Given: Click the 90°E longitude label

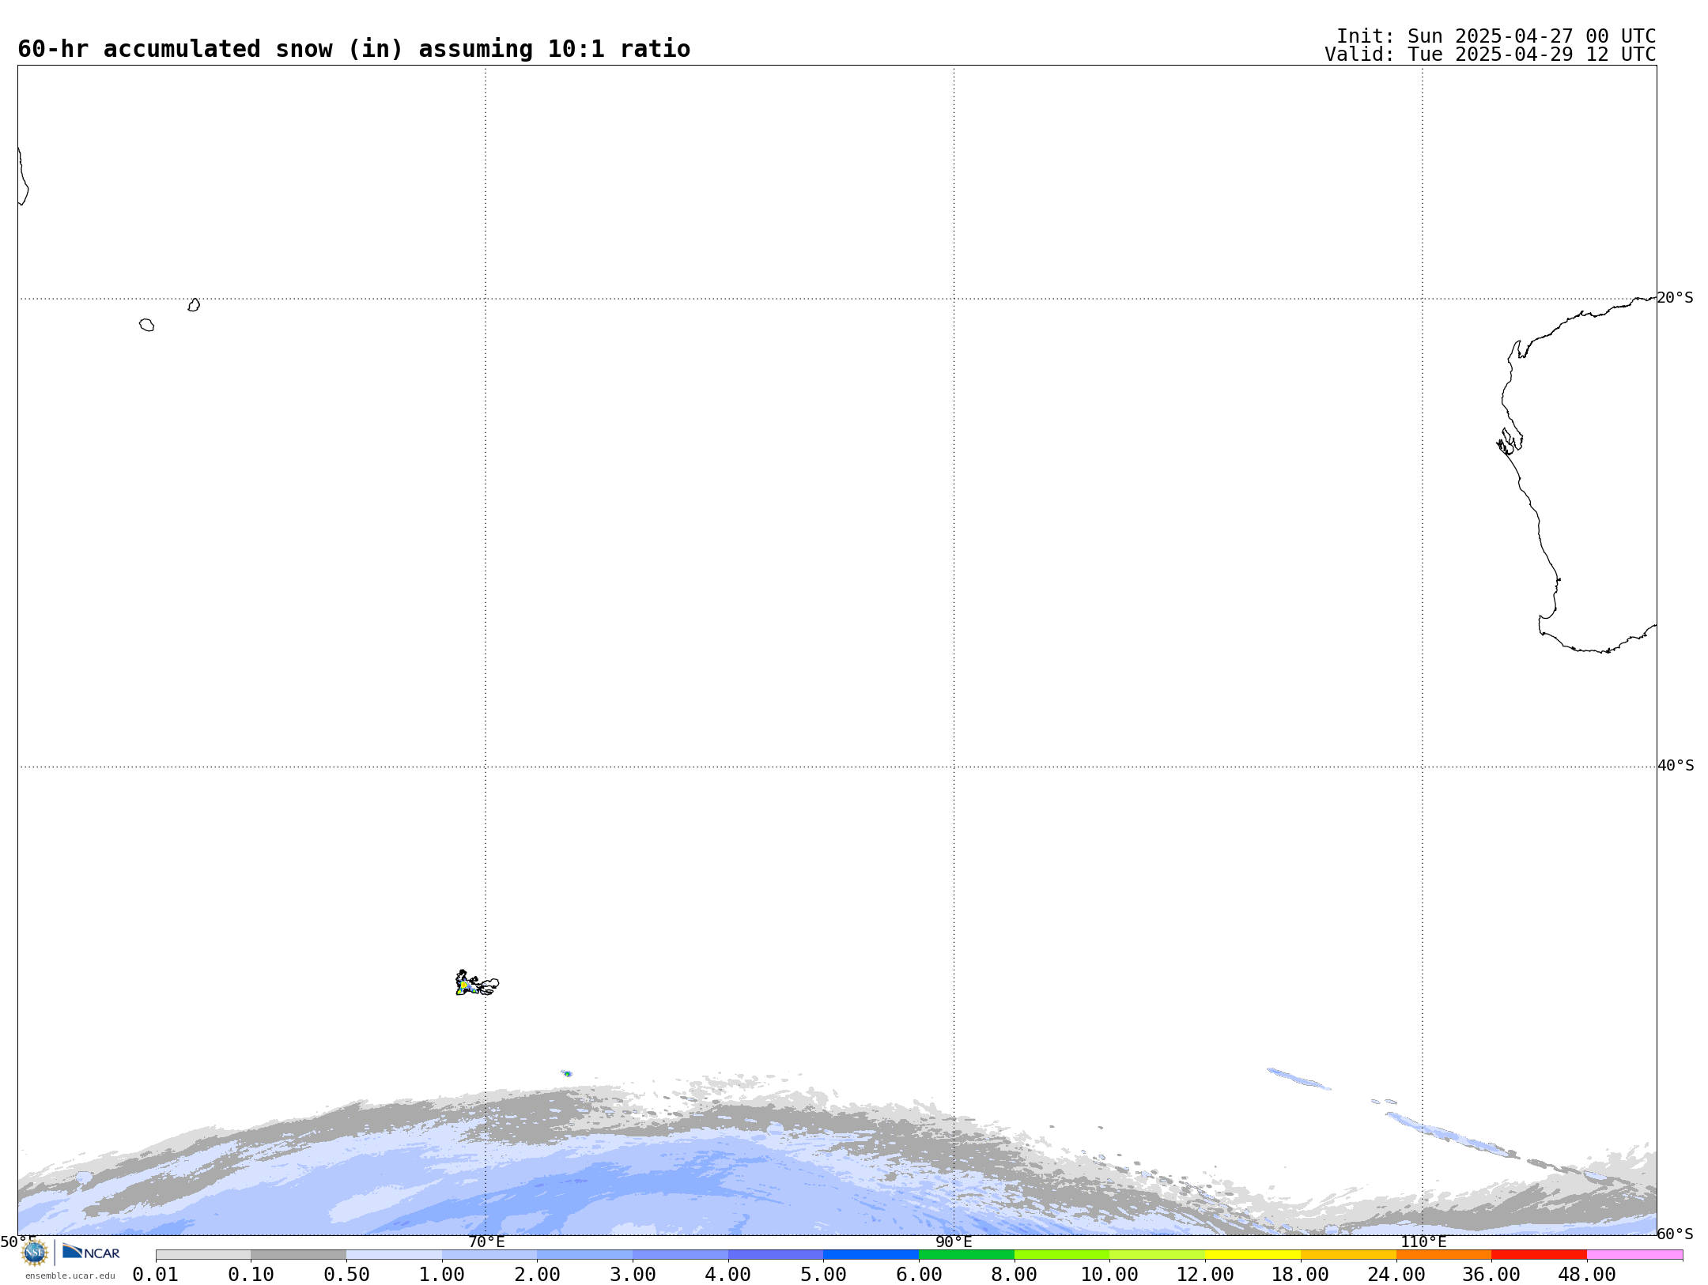Looking at the screenshot, I should pyautogui.click(x=954, y=1242).
